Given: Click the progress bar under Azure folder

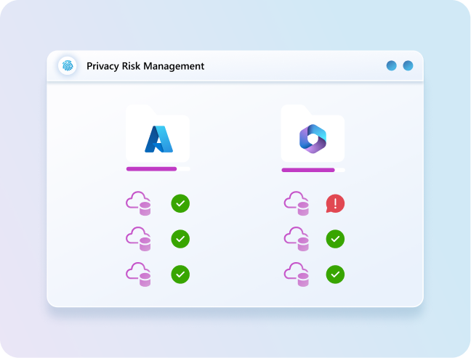Looking at the screenshot, I should coord(158,169).
